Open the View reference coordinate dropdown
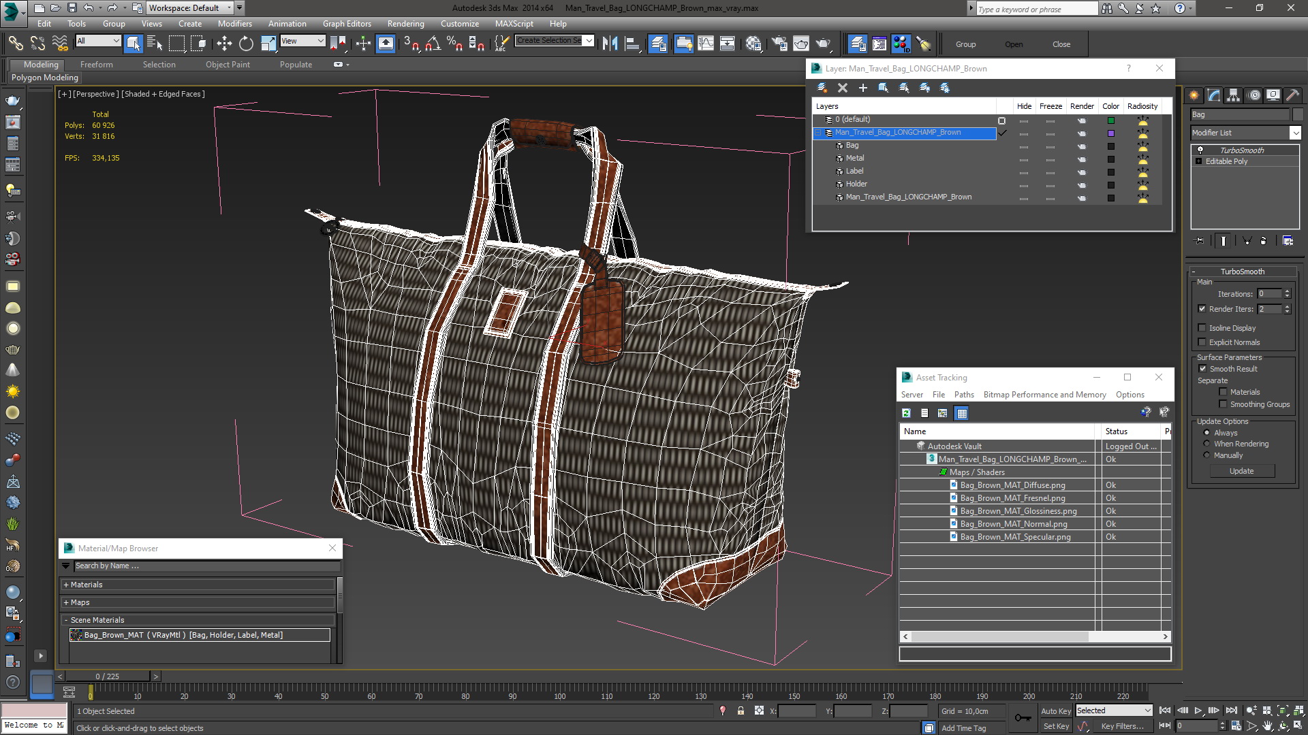This screenshot has height=735, width=1308. (302, 41)
